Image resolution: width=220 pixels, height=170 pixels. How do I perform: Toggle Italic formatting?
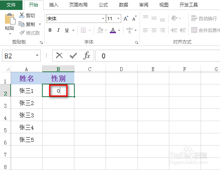58,30
